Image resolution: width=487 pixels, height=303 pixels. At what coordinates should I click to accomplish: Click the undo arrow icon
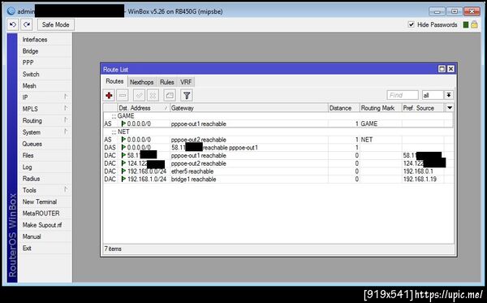pos(13,24)
